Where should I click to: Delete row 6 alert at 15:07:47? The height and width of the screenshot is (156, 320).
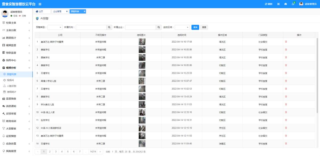286,81
